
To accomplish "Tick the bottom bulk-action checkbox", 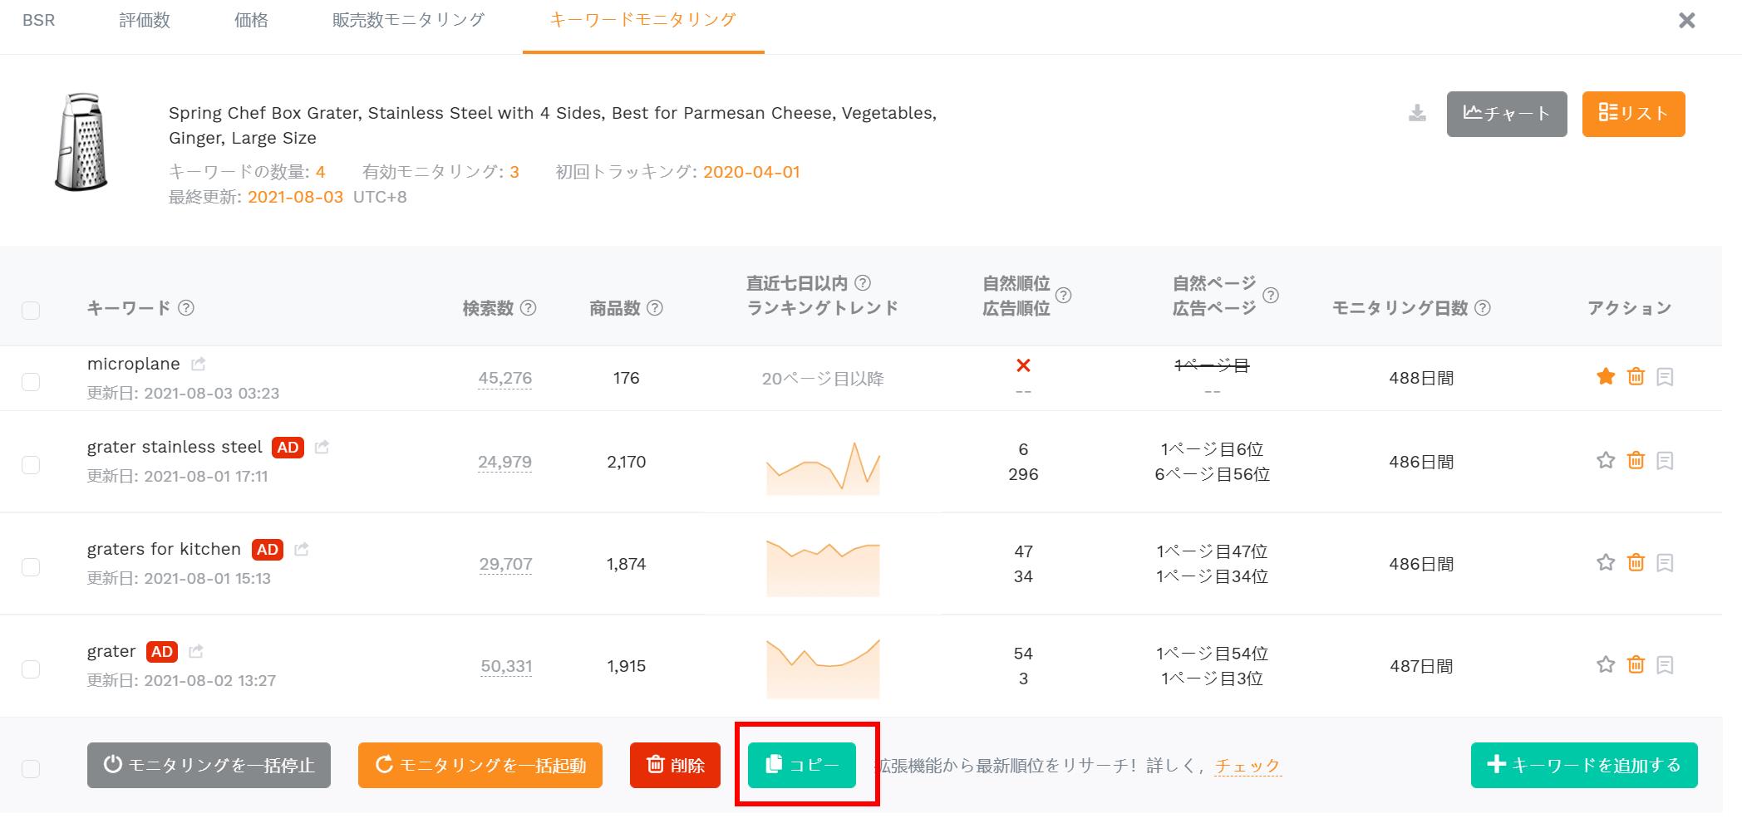I will coord(31,769).
